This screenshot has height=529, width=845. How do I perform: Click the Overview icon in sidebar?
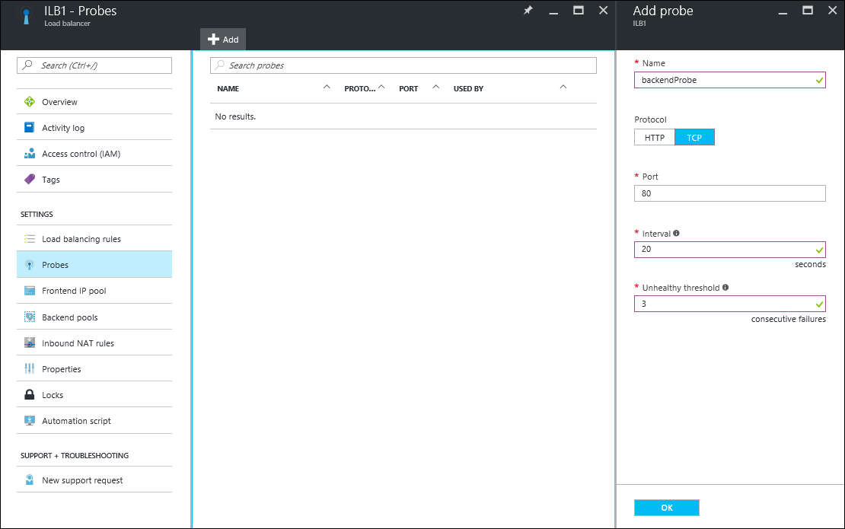coord(30,102)
